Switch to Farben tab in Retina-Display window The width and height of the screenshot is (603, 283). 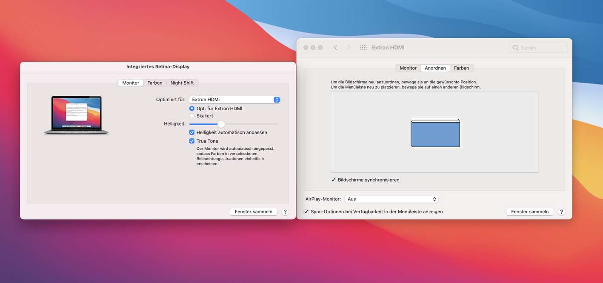[x=155, y=83]
